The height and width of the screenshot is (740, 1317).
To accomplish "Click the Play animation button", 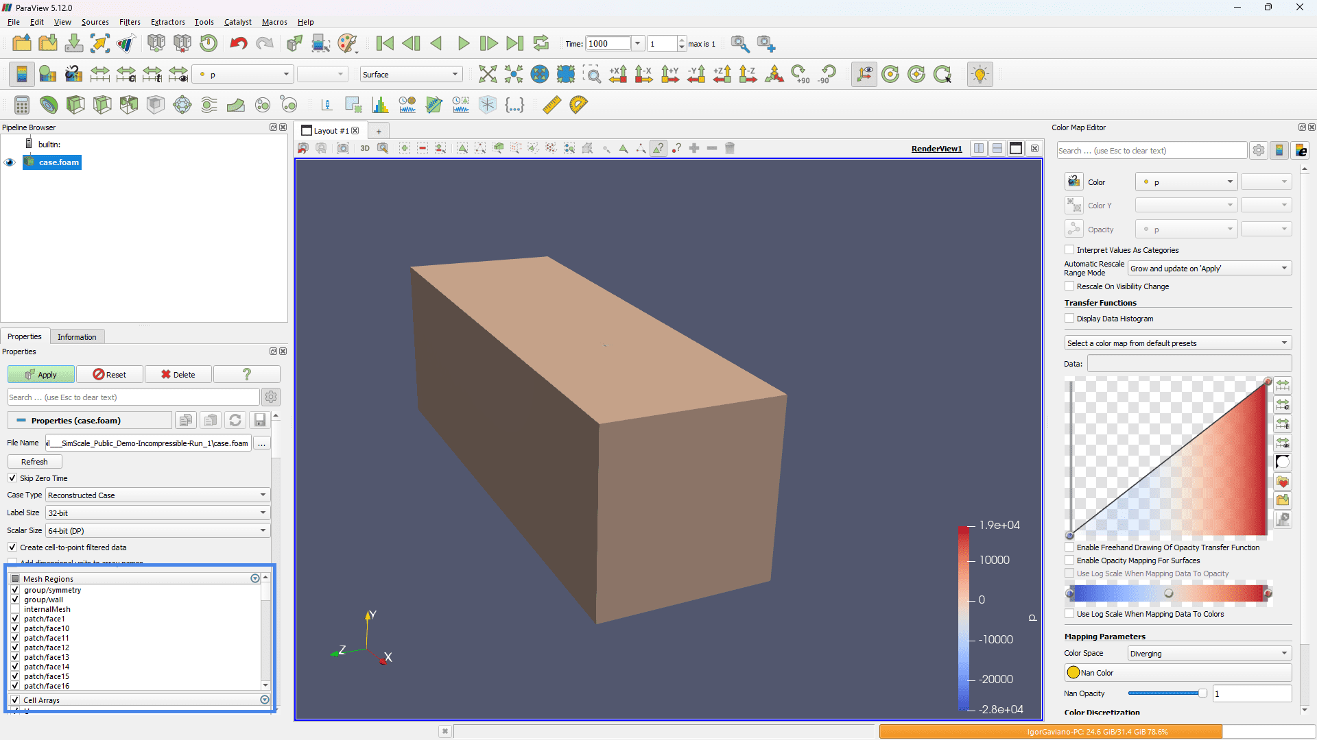I will (x=463, y=44).
